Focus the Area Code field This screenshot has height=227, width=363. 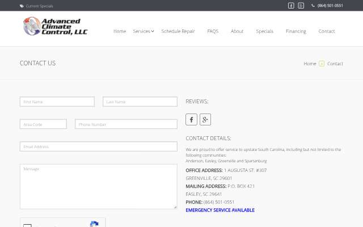tap(43, 124)
